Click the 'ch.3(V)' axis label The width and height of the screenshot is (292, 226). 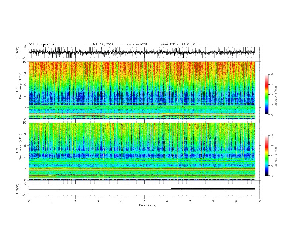(18, 189)
